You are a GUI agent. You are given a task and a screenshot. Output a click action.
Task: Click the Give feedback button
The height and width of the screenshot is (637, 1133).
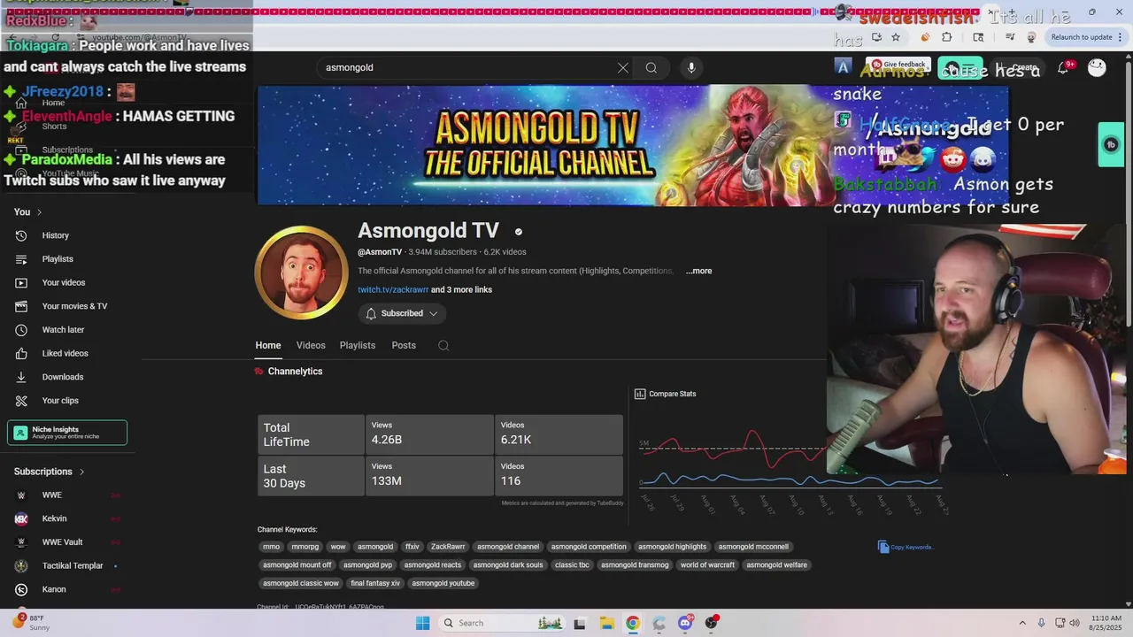(x=898, y=65)
